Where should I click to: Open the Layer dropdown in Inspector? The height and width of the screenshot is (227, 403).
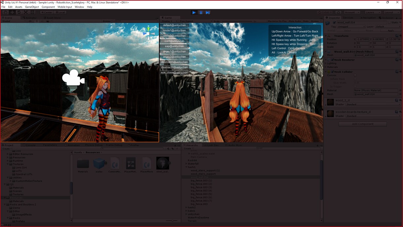pyautogui.click(x=388, y=26)
